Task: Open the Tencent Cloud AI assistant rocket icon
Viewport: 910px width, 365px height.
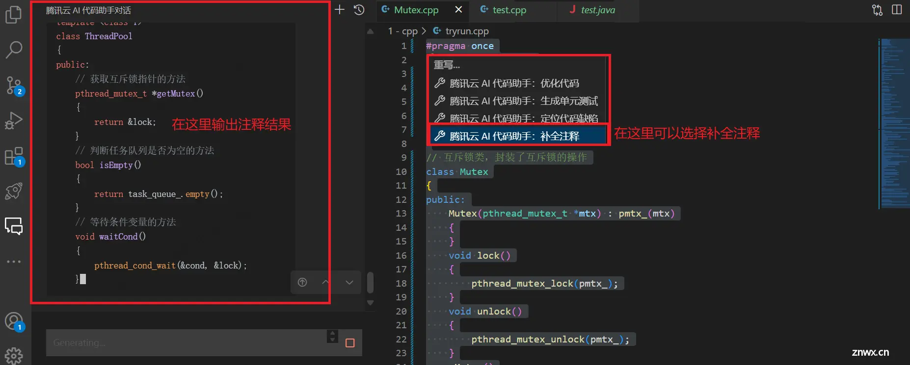Action: tap(13, 191)
